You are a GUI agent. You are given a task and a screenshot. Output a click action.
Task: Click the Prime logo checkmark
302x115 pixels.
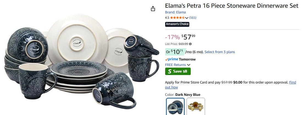coord(167,59)
